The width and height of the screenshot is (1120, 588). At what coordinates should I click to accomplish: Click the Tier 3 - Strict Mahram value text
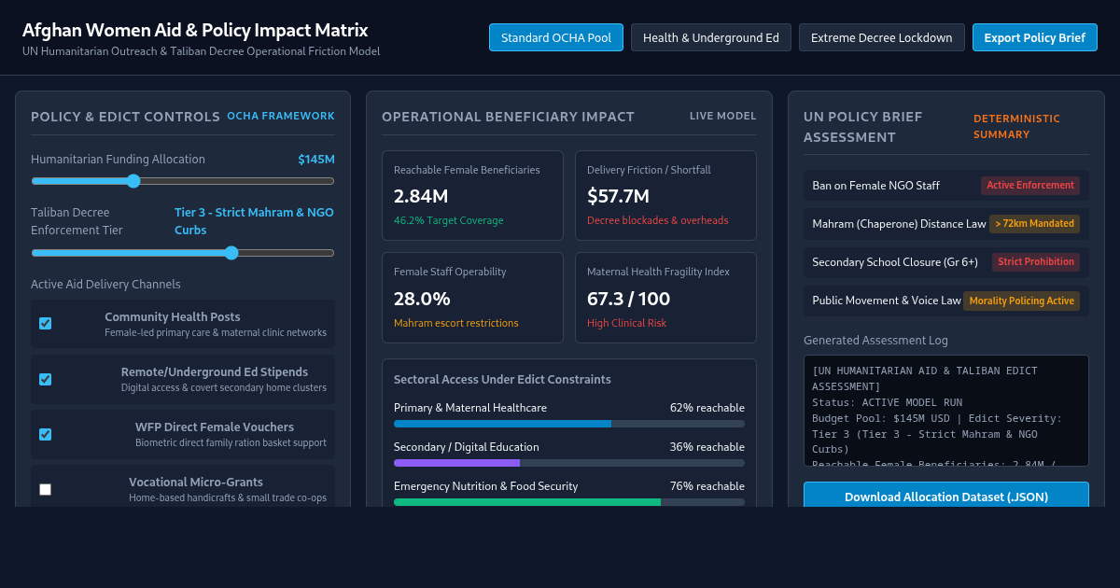click(254, 221)
